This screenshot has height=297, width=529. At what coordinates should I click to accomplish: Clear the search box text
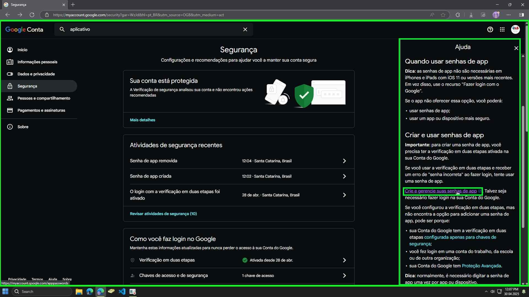(245, 29)
